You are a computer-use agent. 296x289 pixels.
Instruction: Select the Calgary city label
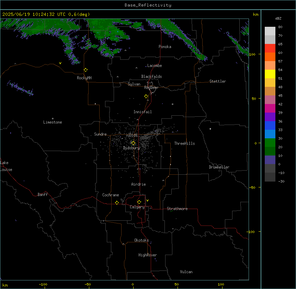[x=137, y=207]
